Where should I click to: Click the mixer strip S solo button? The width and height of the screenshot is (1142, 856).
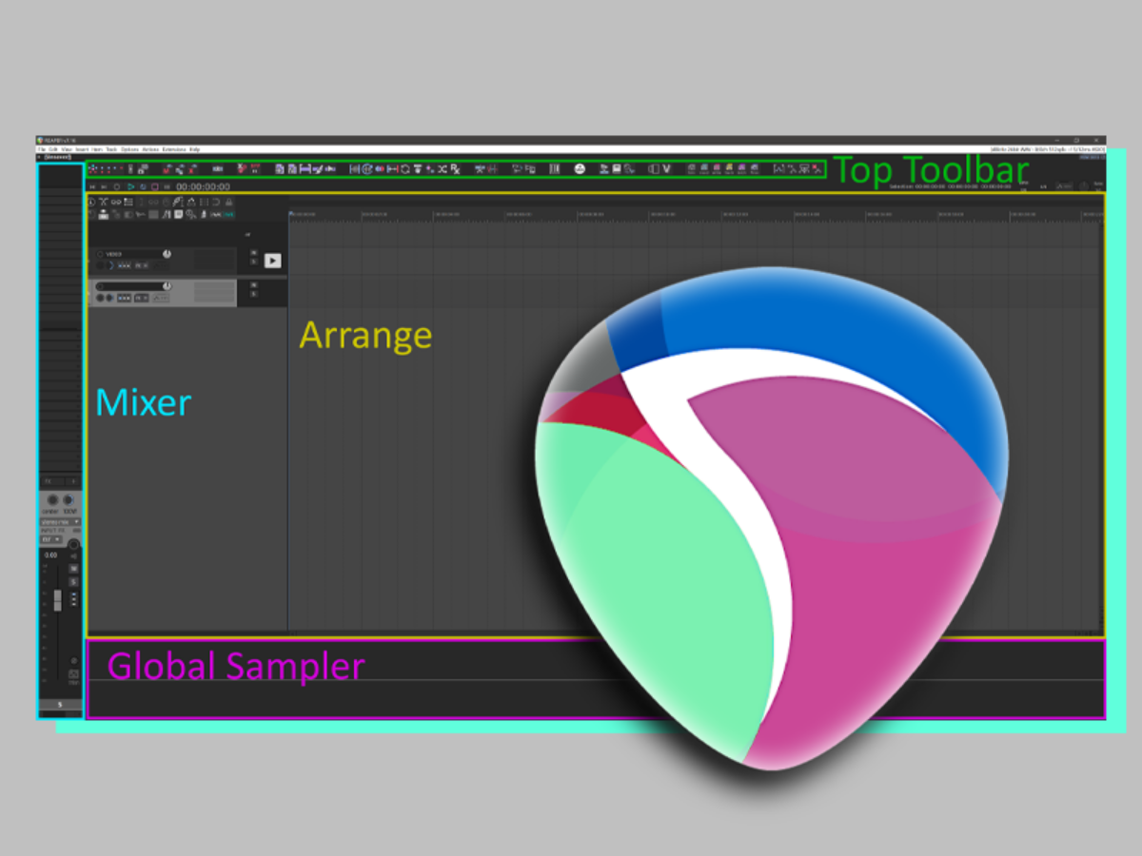(x=73, y=581)
